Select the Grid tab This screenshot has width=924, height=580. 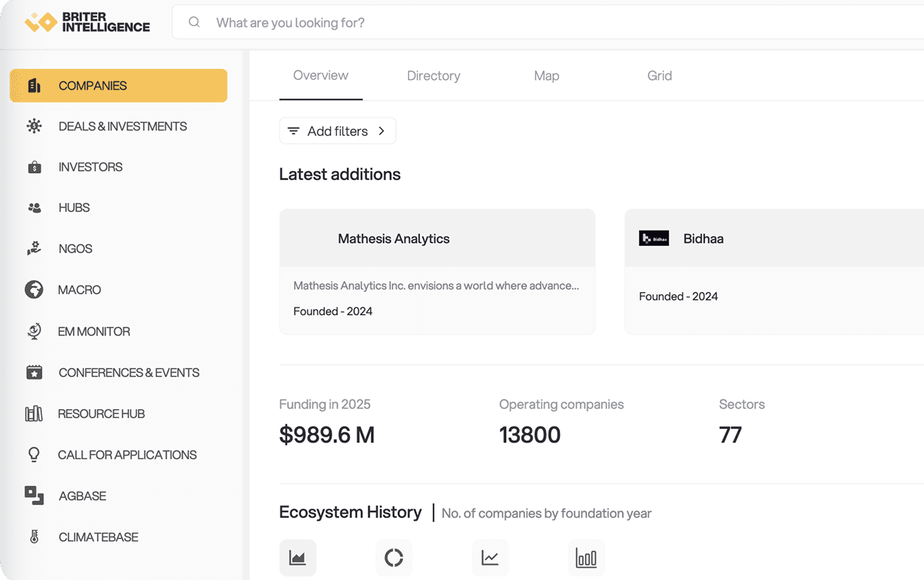coord(659,75)
